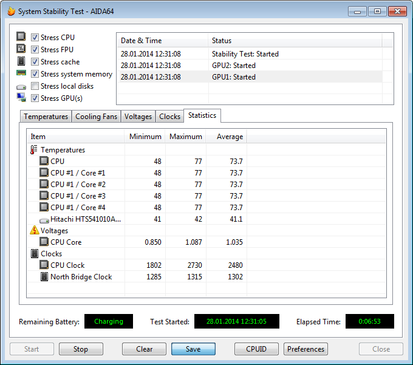This screenshot has height=365, width=413.
Task: Click the chip icon of CPU Core voltage row
Action: pyautogui.click(x=44, y=242)
